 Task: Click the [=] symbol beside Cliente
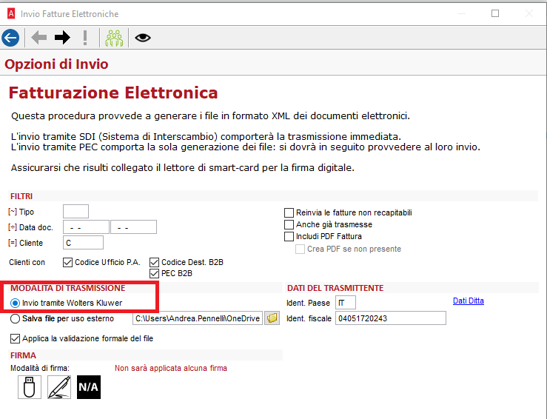click(x=13, y=243)
